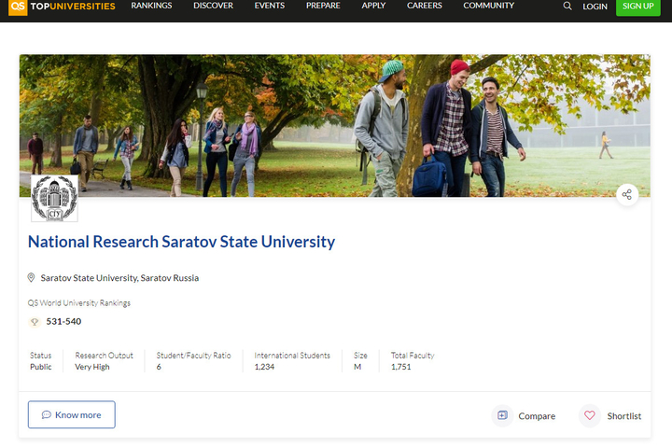Image resolution: width=672 pixels, height=448 pixels.
Task: Click the Total Faculty 1,751 value
Action: click(x=400, y=367)
